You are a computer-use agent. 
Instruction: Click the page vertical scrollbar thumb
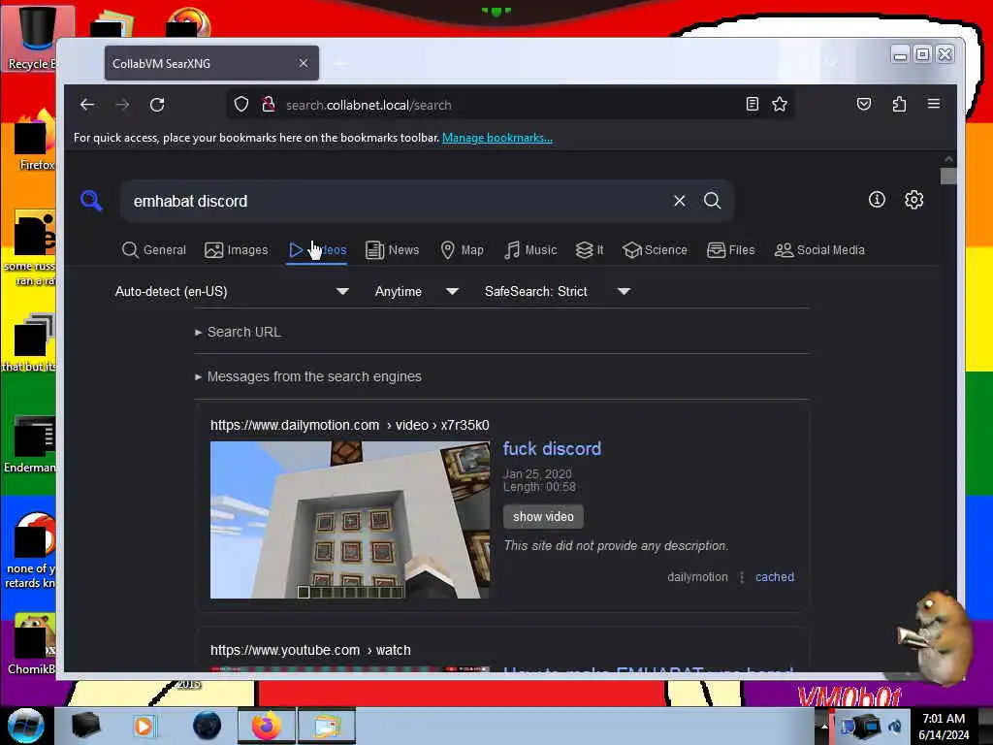click(x=948, y=176)
